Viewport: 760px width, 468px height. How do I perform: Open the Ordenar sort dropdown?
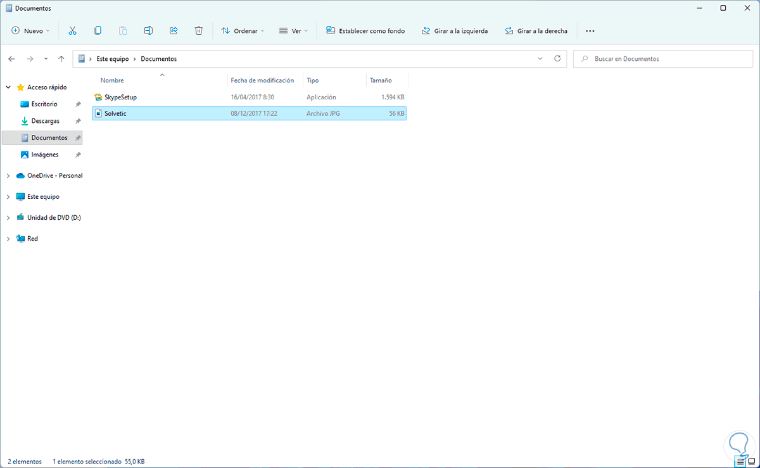pyautogui.click(x=243, y=30)
